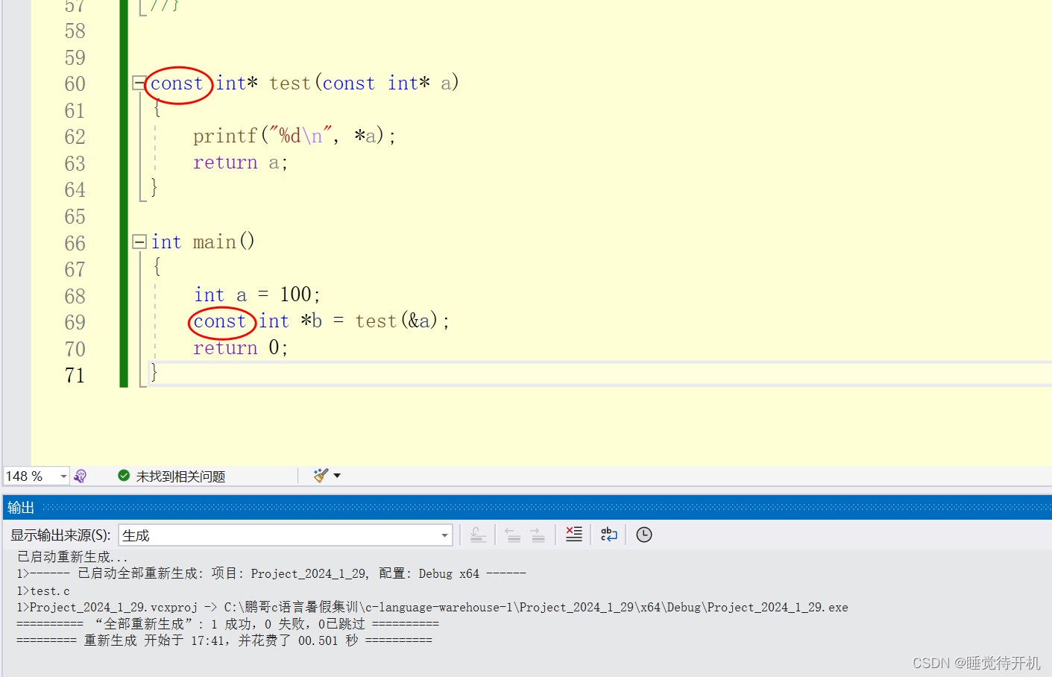Click the IntelliCode suggestions icon
Screen dimensions: 1052x677
(x=81, y=476)
